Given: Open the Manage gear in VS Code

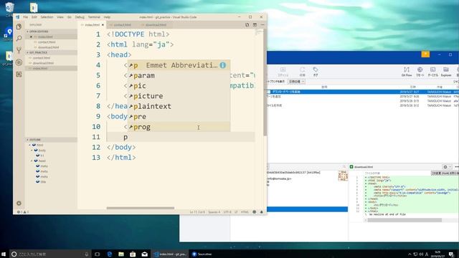Looking at the screenshot, I should (19, 204).
